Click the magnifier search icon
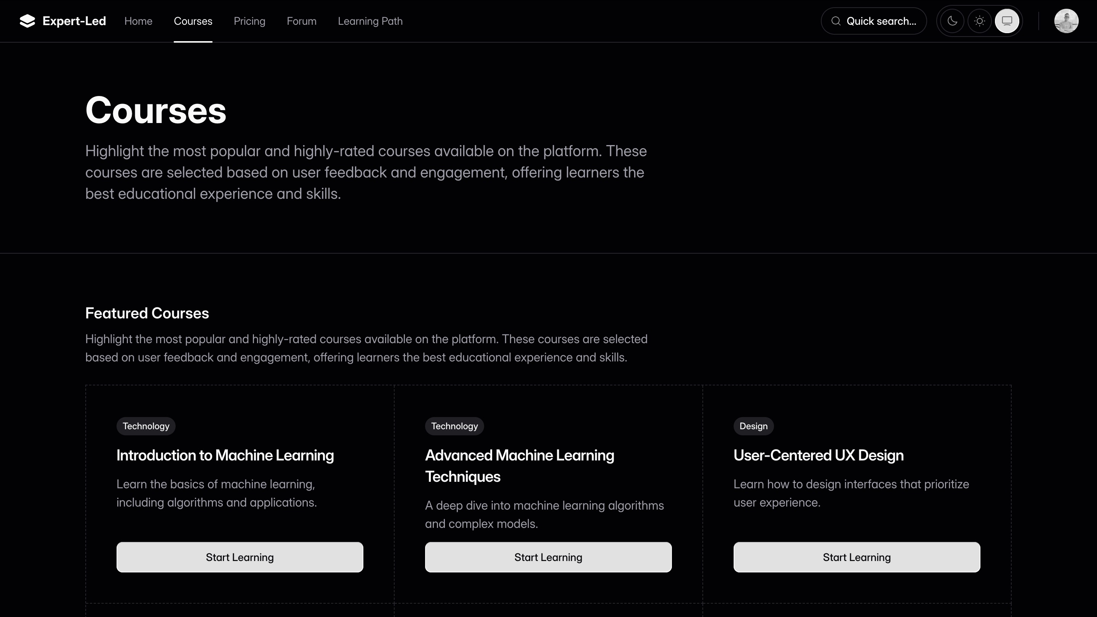The width and height of the screenshot is (1097, 617). point(836,21)
